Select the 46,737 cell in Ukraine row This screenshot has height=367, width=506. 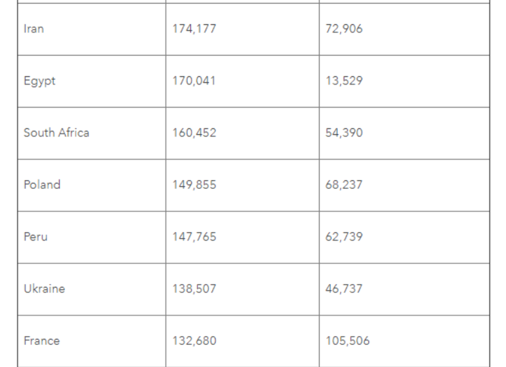coord(344,289)
